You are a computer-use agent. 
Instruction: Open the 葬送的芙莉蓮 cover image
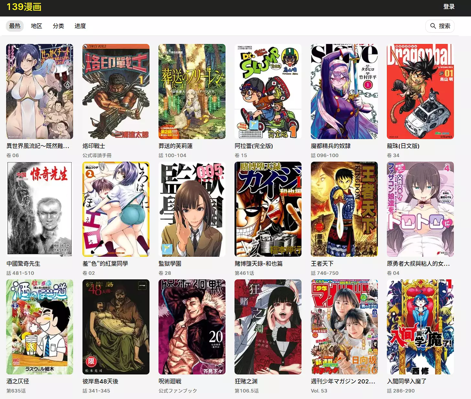tap(192, 92)
